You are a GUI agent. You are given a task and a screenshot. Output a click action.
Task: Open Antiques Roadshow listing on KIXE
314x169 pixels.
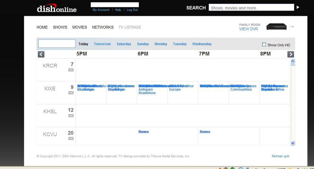[147, 91]
